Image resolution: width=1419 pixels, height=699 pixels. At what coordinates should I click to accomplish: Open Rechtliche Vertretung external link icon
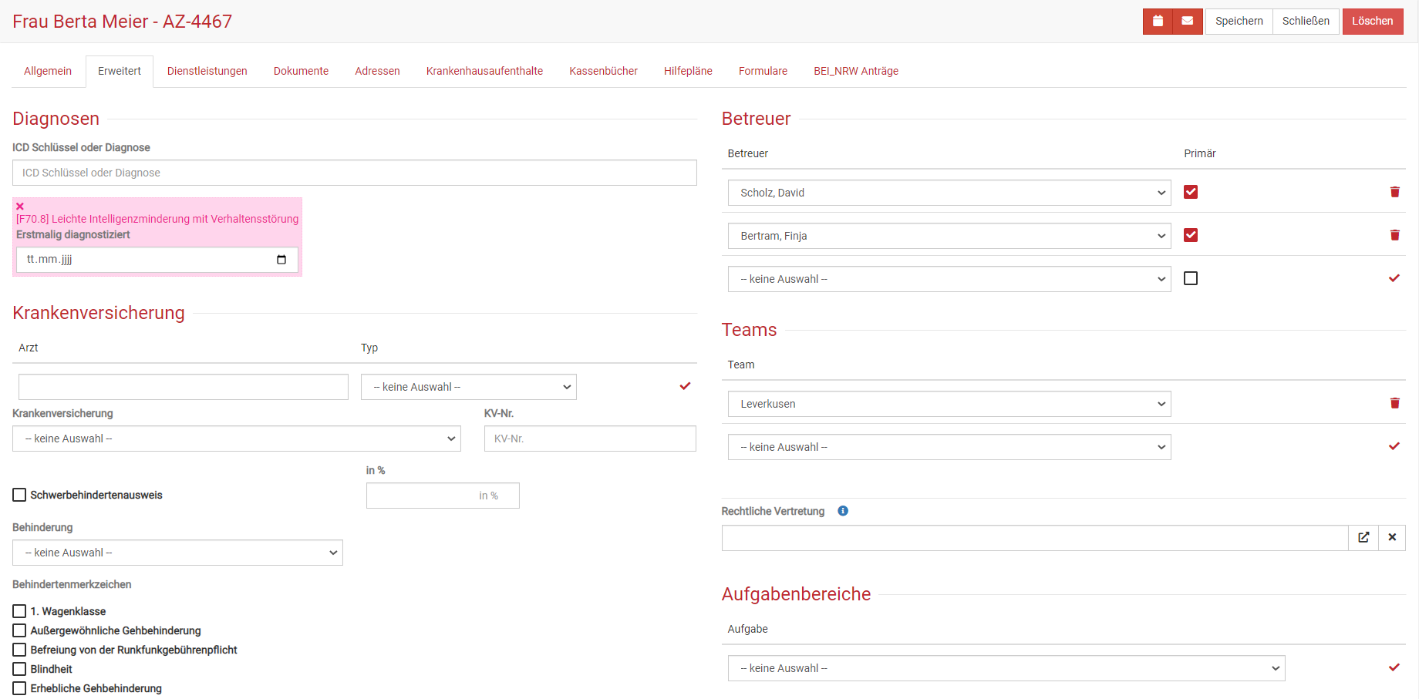[1363, 538]
